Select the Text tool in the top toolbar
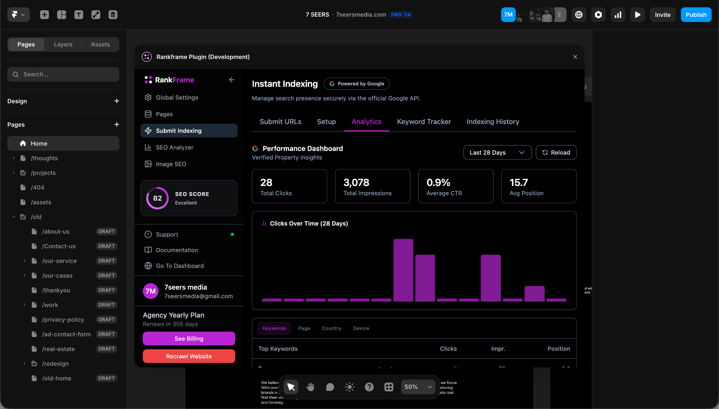Viewport: 719px width, 409px height. 79,15
